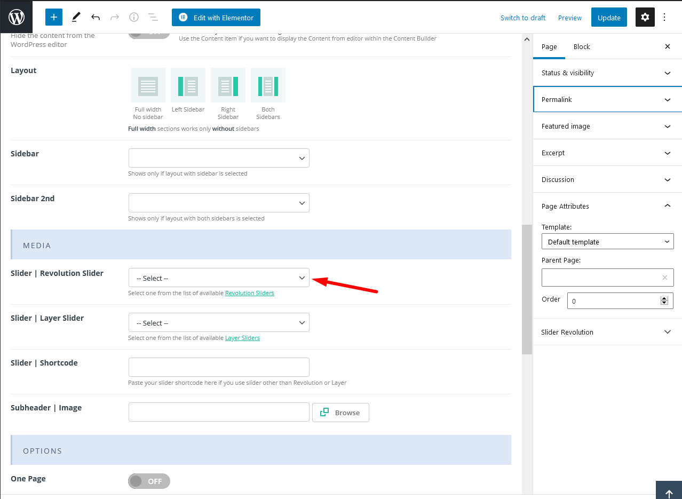
Task: Click the Update button
Action: point(609,17)
